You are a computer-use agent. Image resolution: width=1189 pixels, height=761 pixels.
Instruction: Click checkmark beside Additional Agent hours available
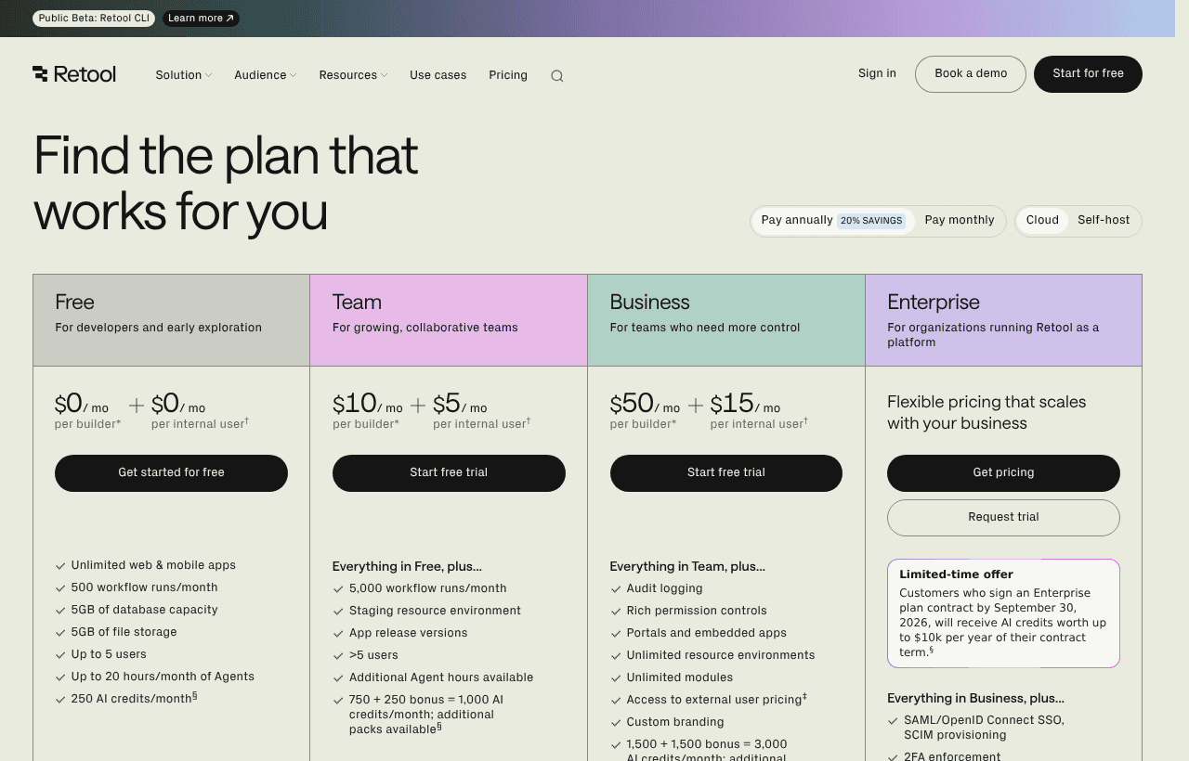pos(338,678)
